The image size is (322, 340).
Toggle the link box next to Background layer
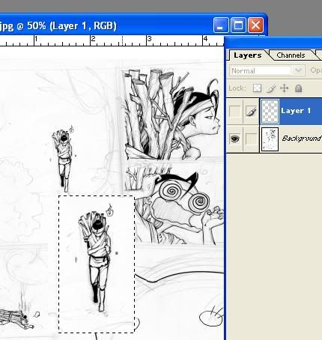pyautogui.click(x=251, y=139)
